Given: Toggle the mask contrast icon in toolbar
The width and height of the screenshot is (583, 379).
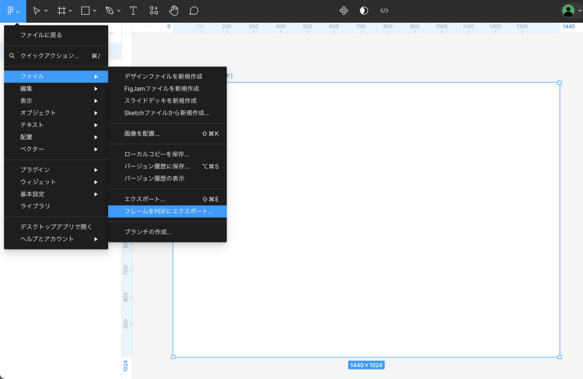Looking at the screenshot, I should 364,11.
